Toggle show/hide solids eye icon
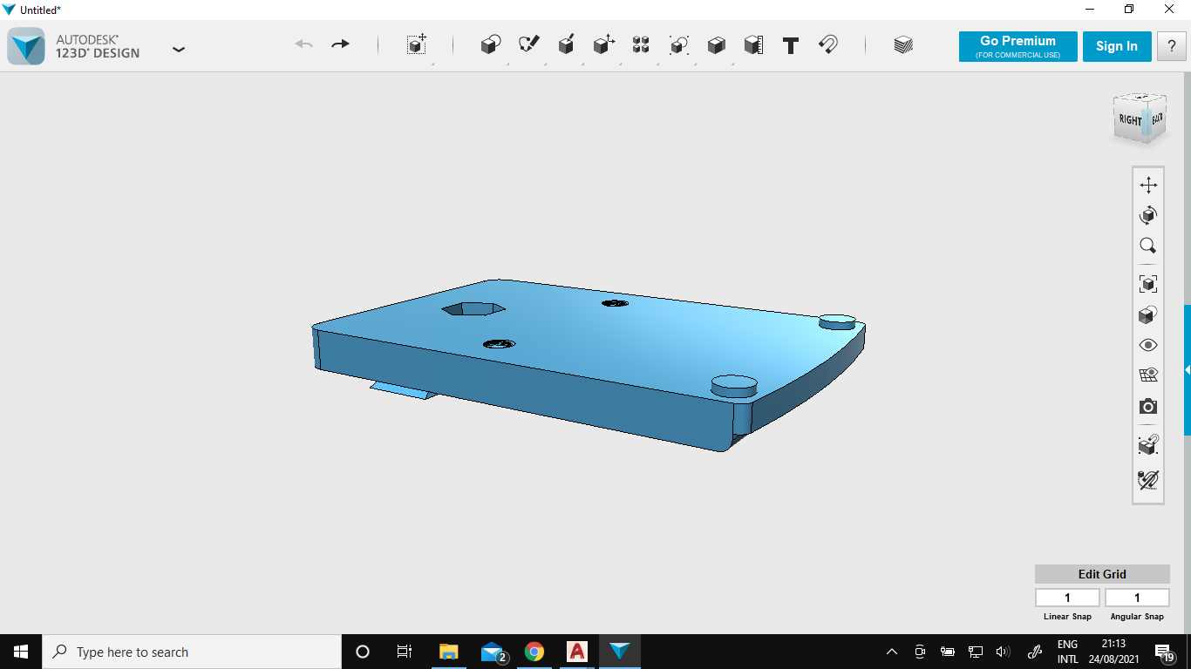Viewport: 1191px width, 669px height. (1148, 345)
